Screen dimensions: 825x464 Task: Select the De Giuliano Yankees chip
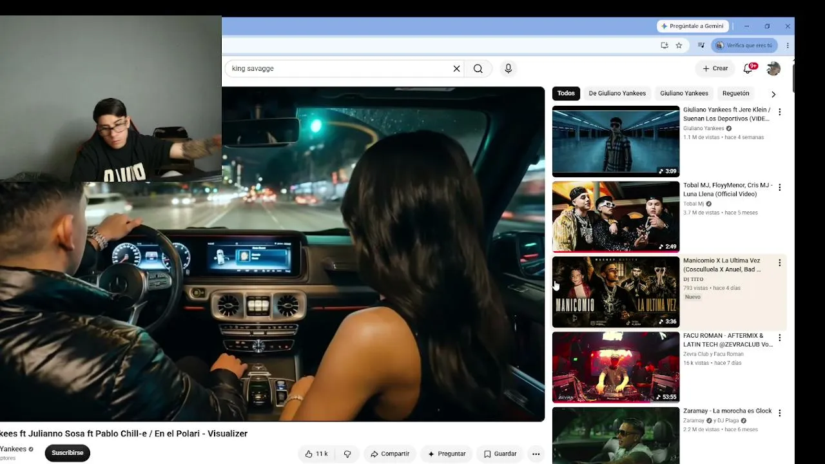[x=617, y=93]
